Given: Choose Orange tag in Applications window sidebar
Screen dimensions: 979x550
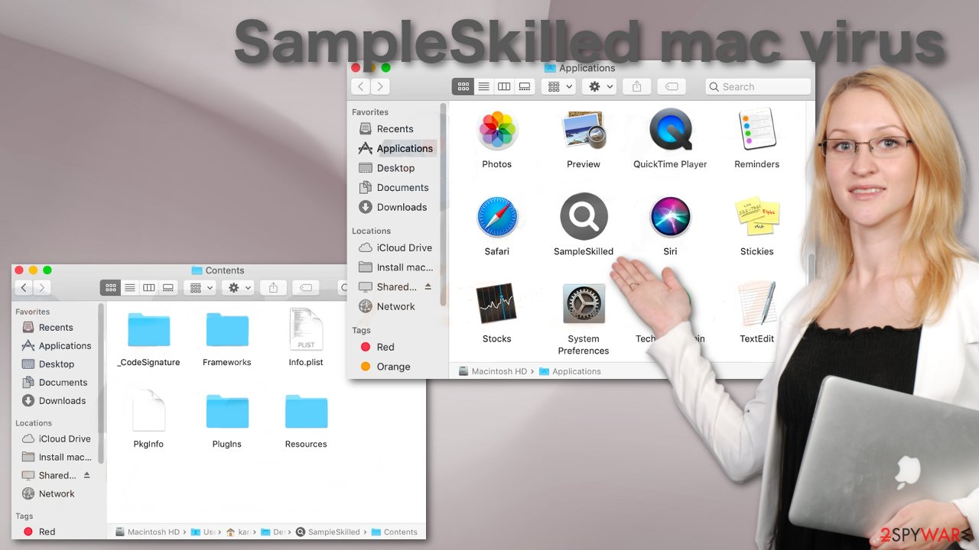Looking at the screenshot, I should (x=395, y=367).
